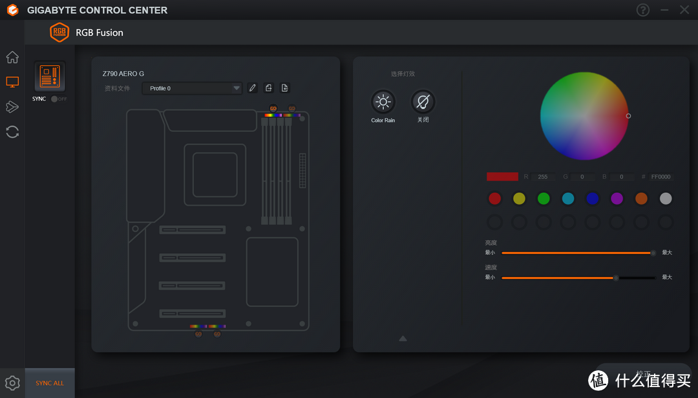The image size is (698, 398).
Task: Click the Z790 AERO G label
Action: pyautogui.click(x=123, y=74)
